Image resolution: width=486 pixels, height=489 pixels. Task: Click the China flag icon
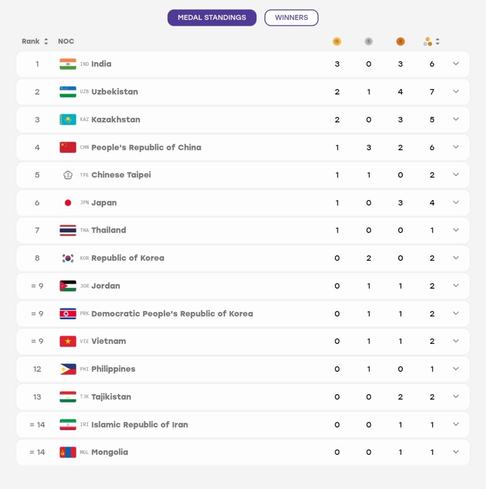(x=68, y=147)
